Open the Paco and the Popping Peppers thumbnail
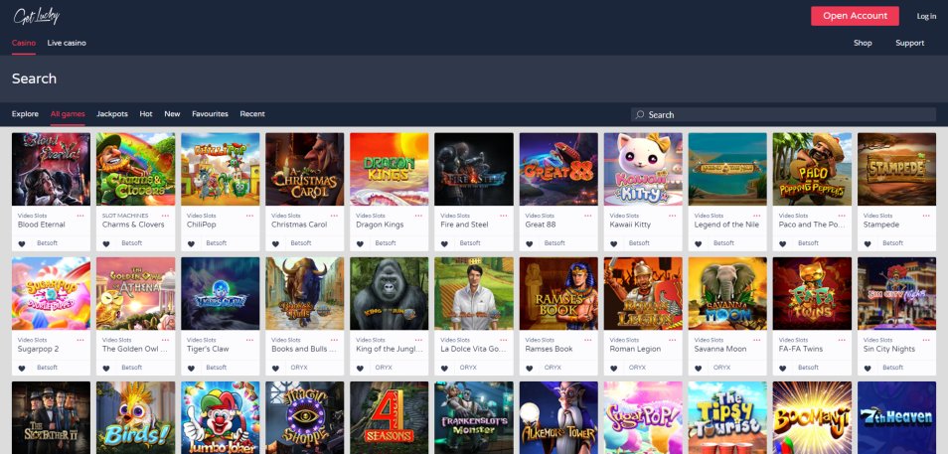The width and height of the screenshot is (948, 454). (x=812, y=169)
